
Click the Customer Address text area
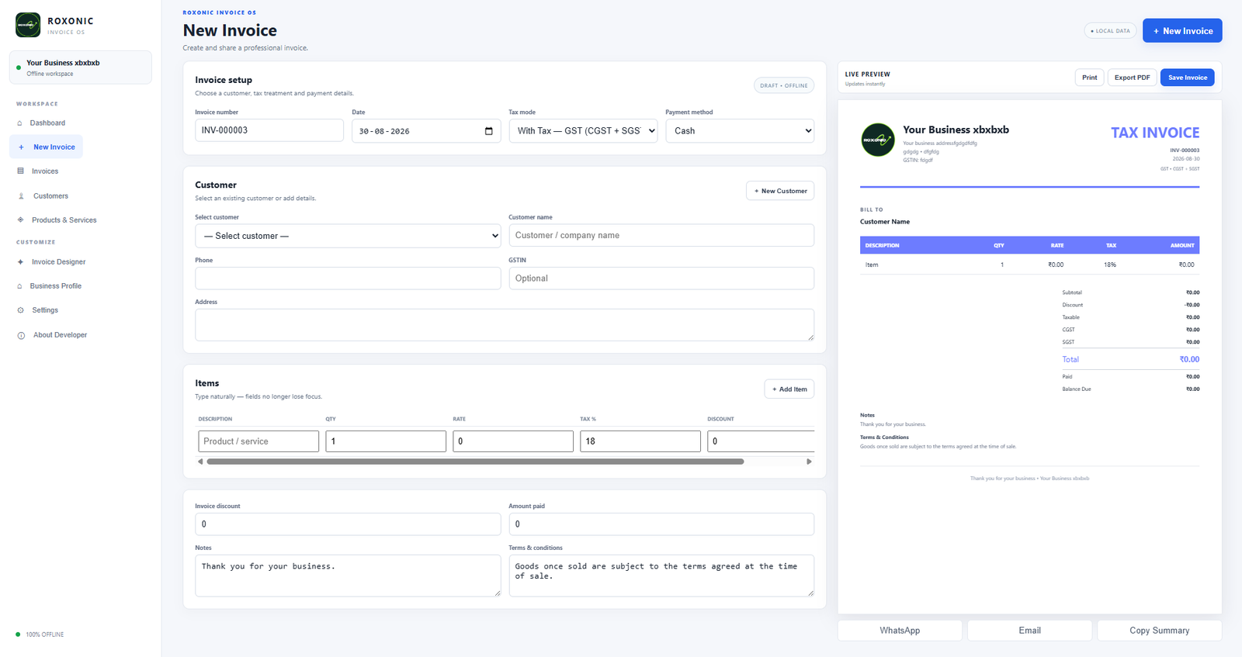point(505,325)
